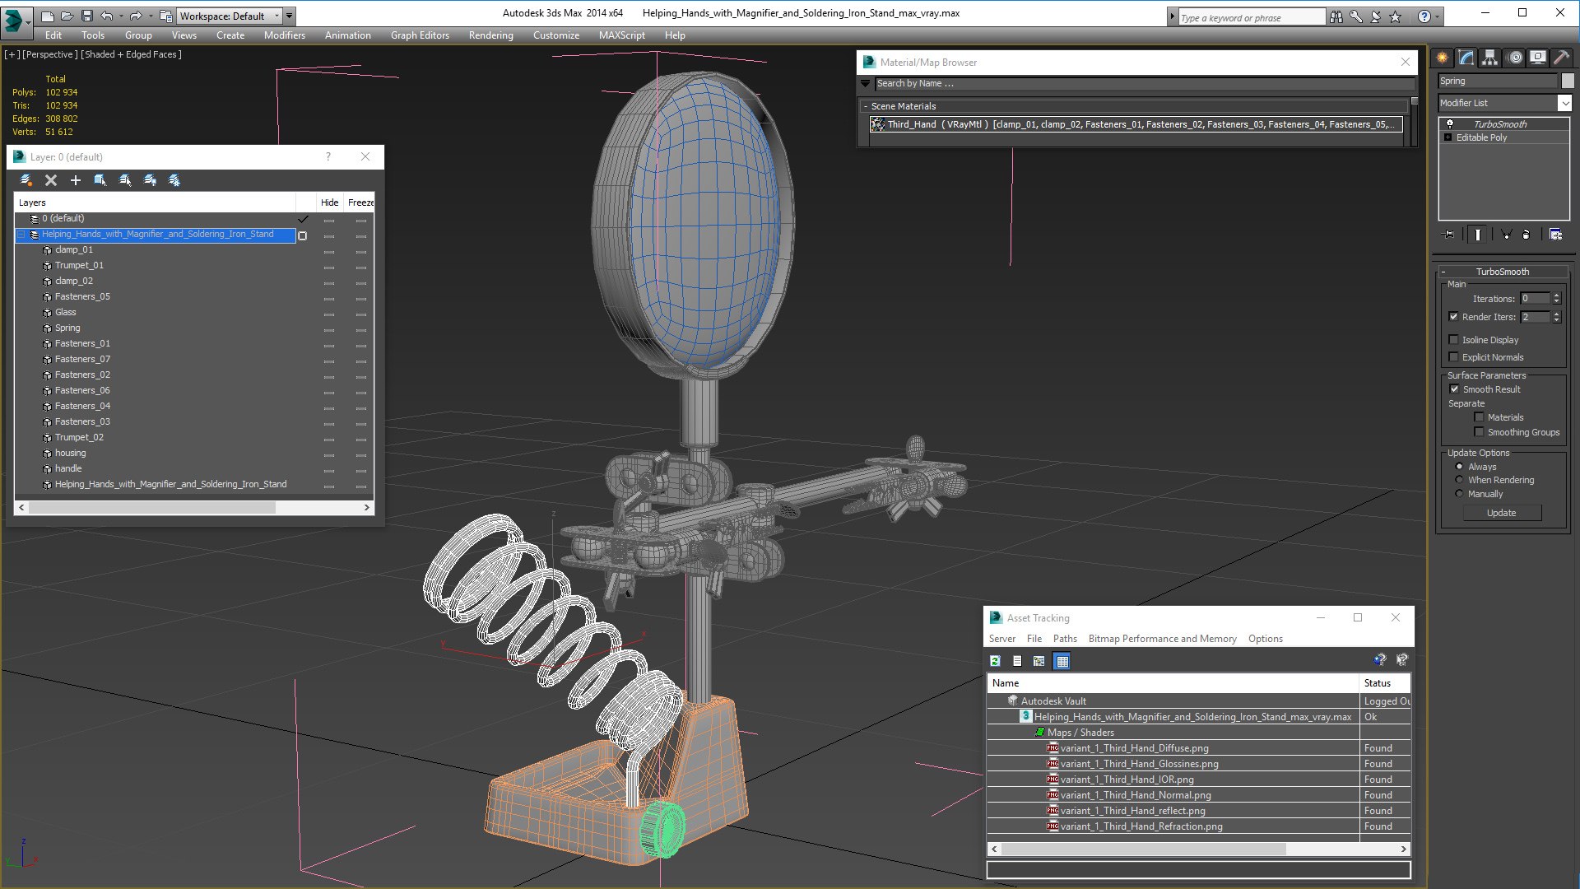
Task: Increase the Iterations spinner value
Action: [1556, 296]
